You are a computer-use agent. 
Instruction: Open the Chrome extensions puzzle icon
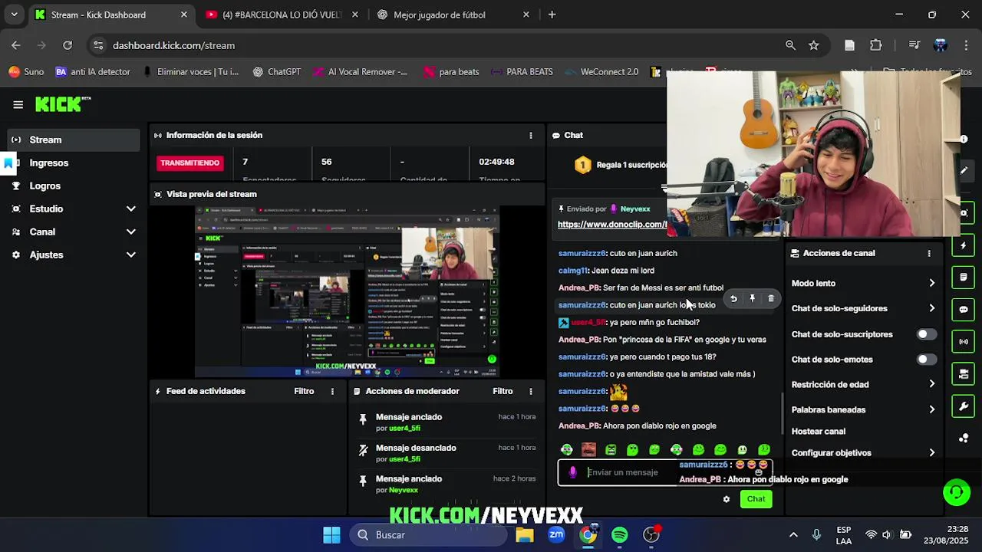tap(876, 45)
